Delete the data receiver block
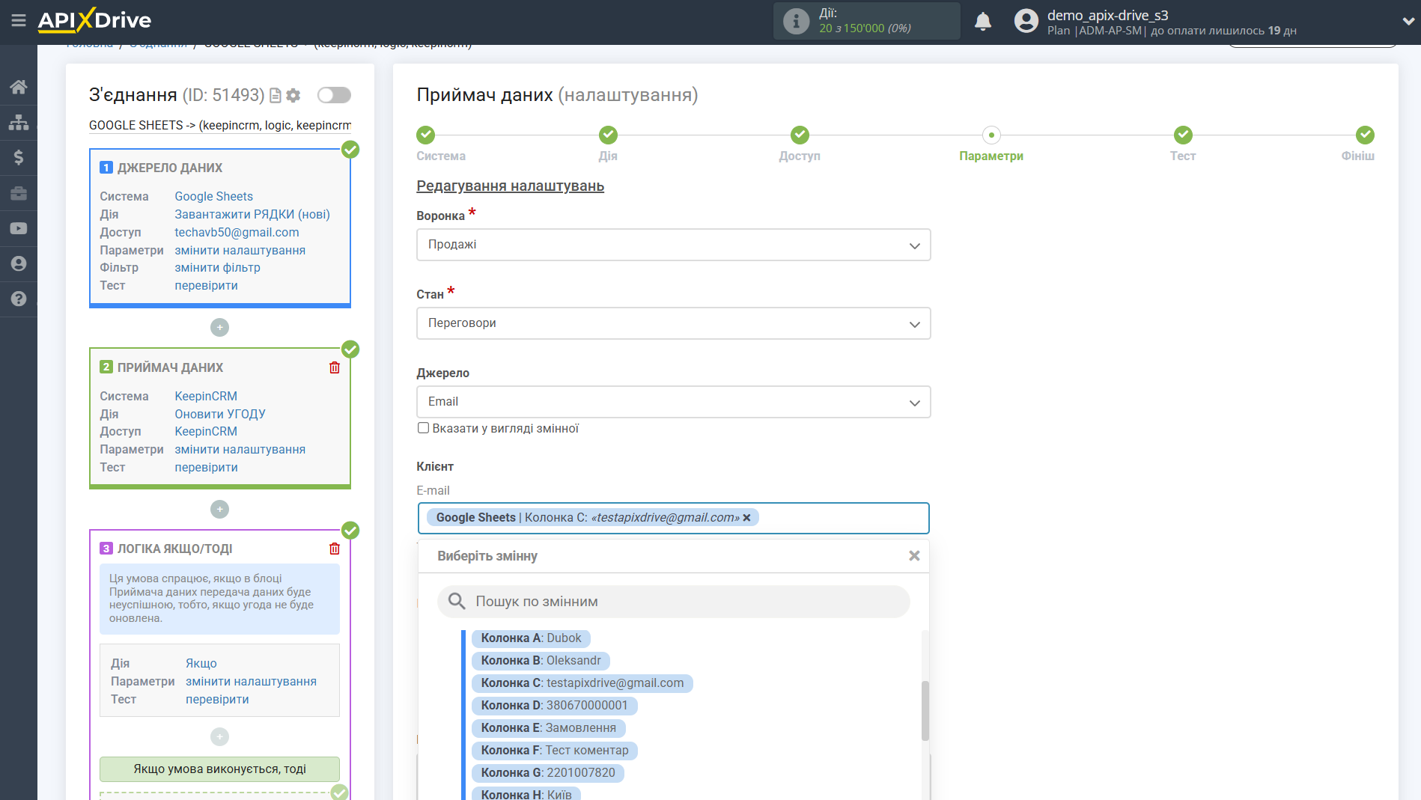 [x=335, y=367]
